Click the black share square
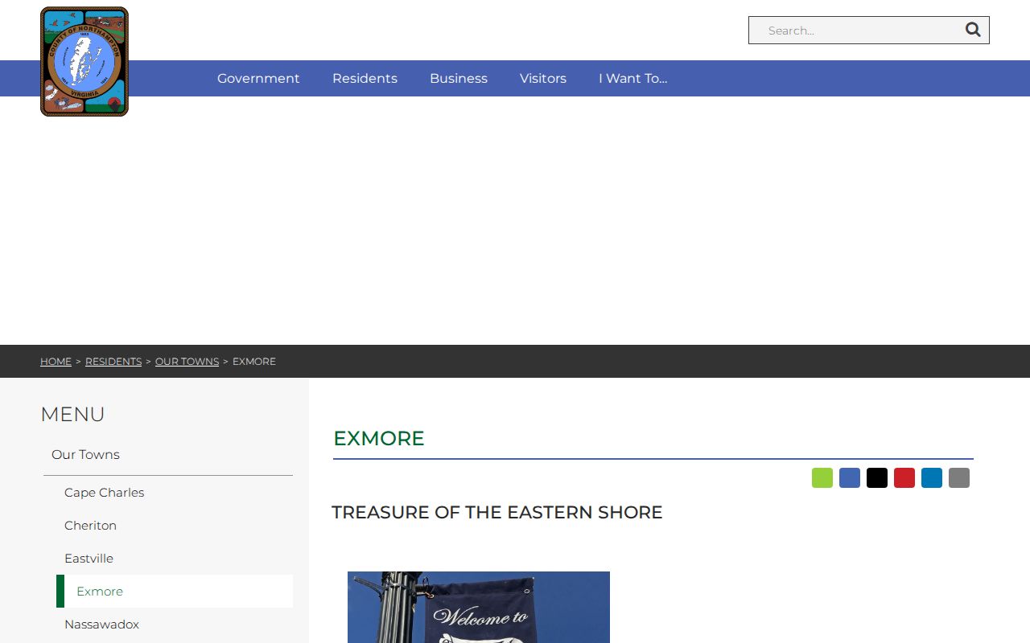1030x643 pixels. pyautogui.click(x=877, y=477)
